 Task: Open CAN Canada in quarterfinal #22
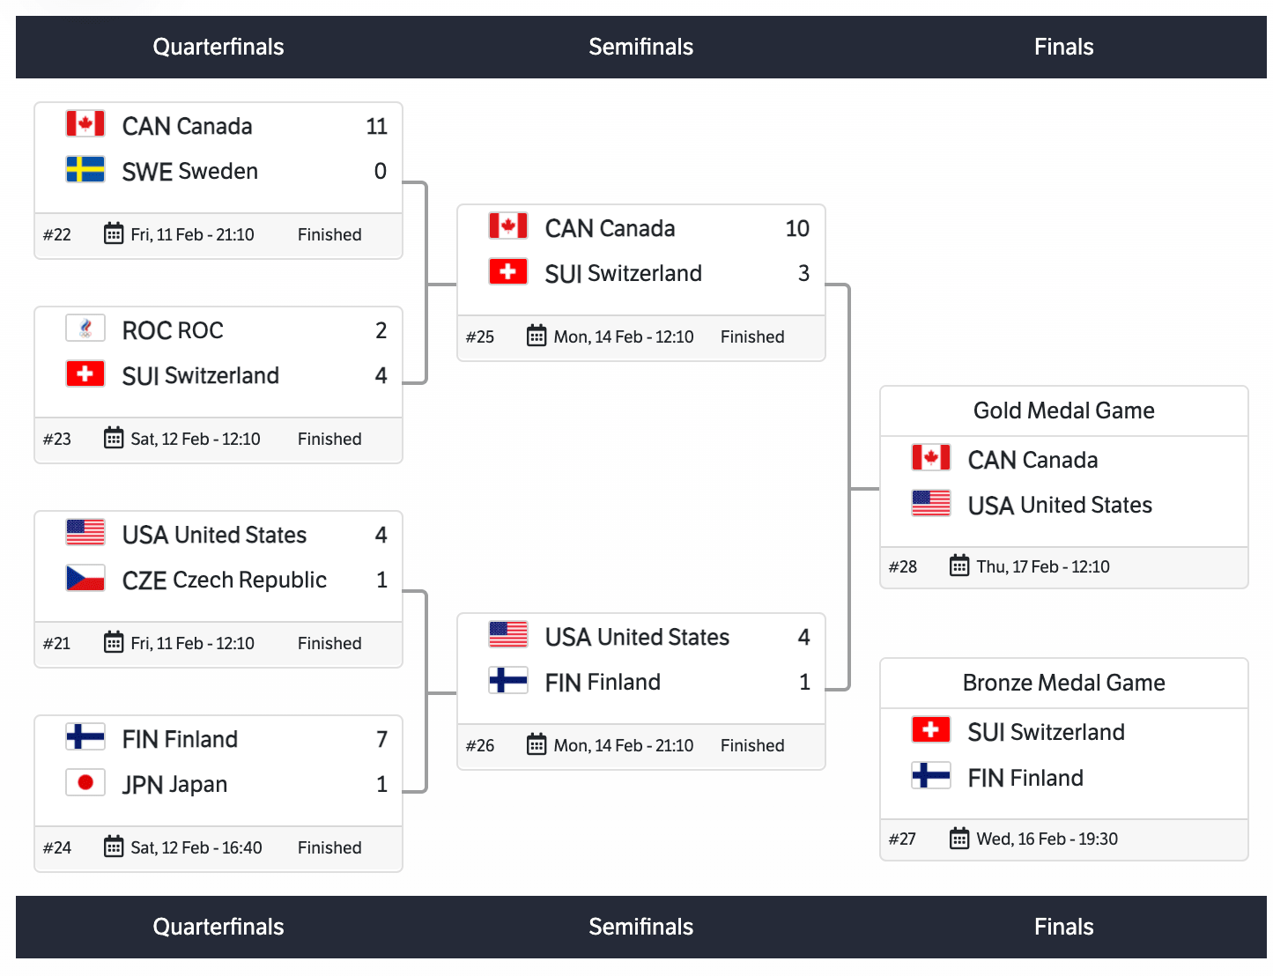[x=187, y=126]
